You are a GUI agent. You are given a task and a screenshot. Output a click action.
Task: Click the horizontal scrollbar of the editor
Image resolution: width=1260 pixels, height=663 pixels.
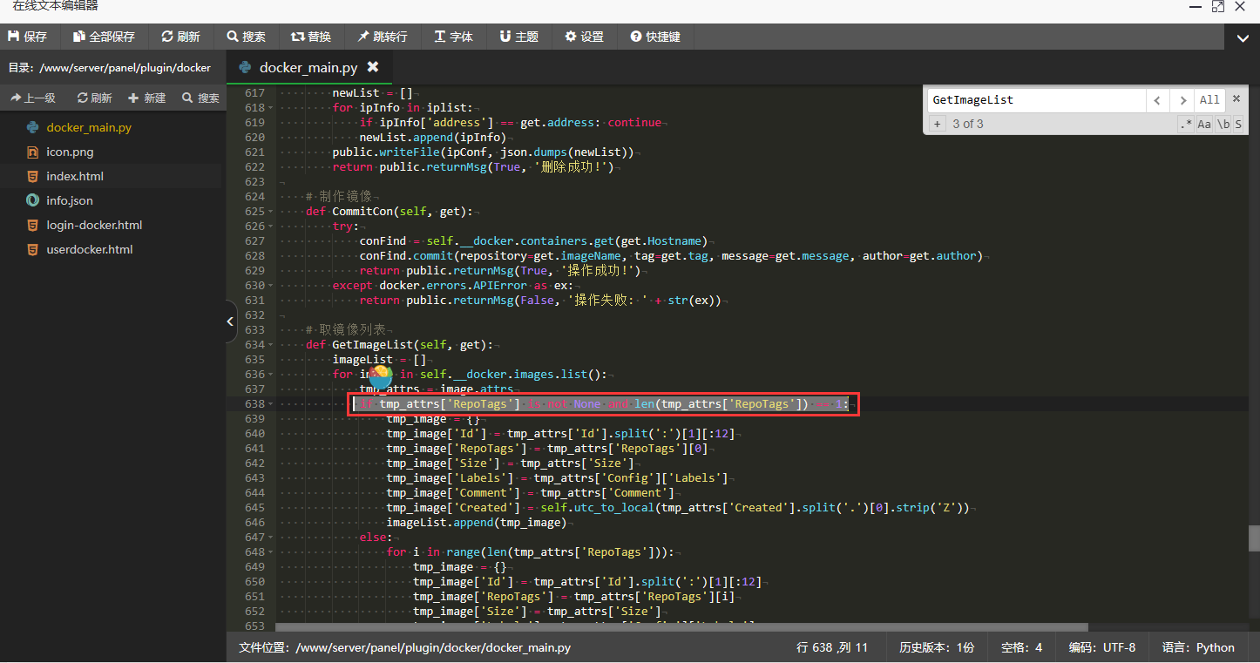[681, 626]
